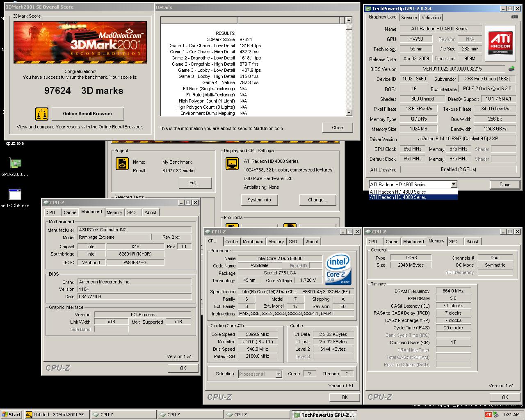Close GPU-Z with the Close button

(x=505, y=185)
